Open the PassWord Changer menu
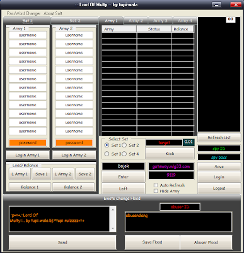This screenshot has height=253, width=244. tap(23, 13)
